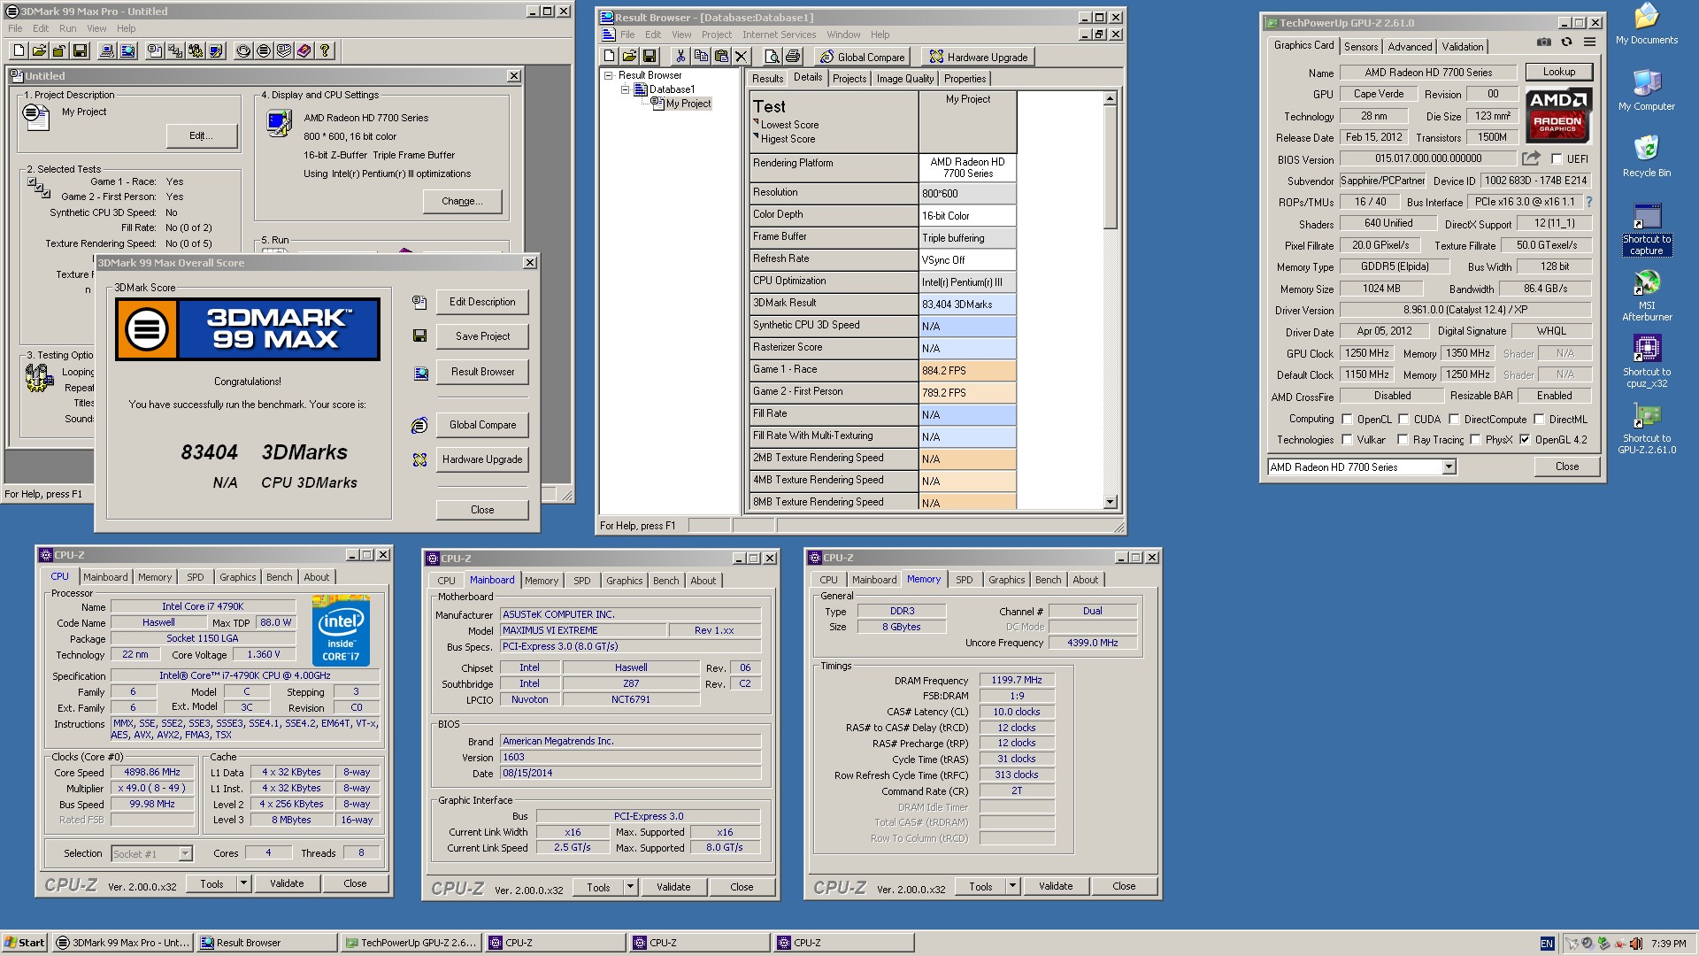Toggle the PhysX checkbox in GPU-Z
1699x956 pixels.
tap(1475, 440)
